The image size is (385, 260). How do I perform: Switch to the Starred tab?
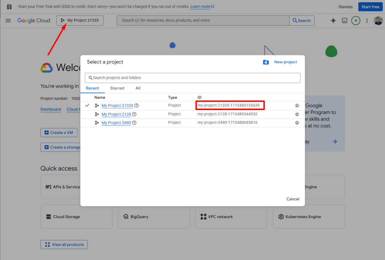117,88
